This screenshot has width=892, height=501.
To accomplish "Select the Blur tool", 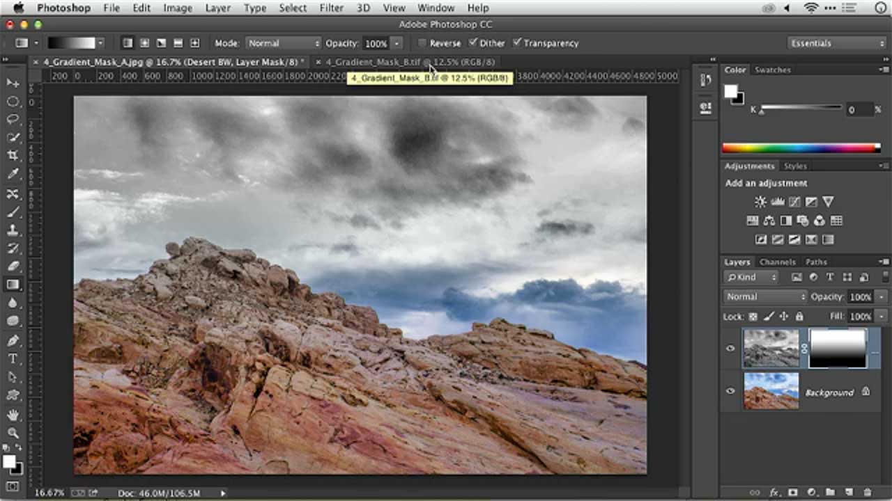I will coord(13,303).
